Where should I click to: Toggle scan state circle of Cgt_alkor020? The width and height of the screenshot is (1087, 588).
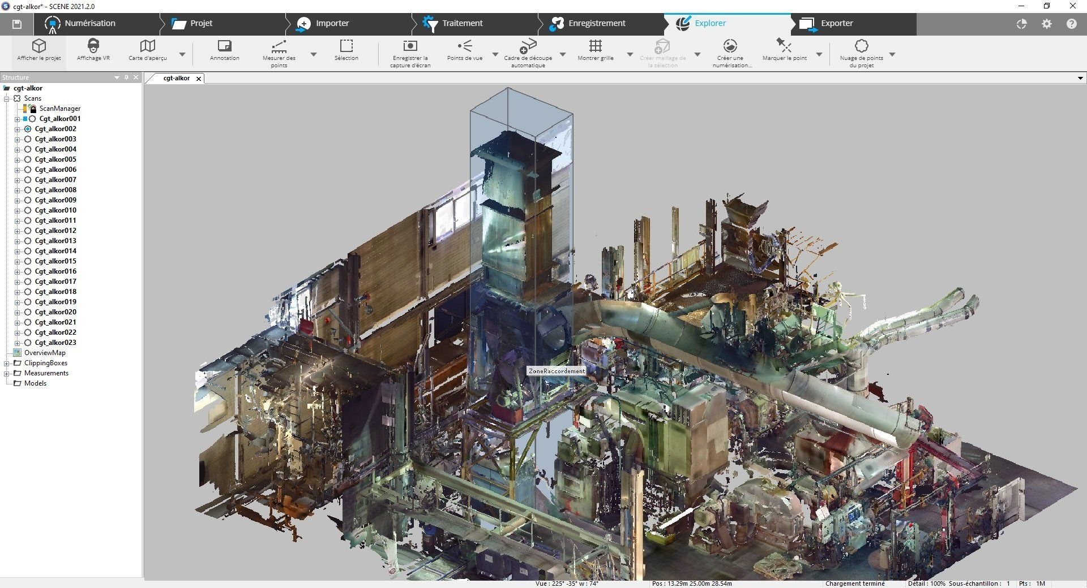pyautogui.click(x=28, y=312)
